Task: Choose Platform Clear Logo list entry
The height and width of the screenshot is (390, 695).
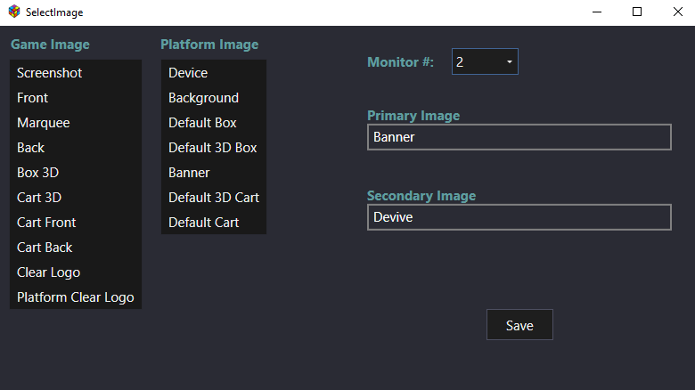Action: coord(76,297)
